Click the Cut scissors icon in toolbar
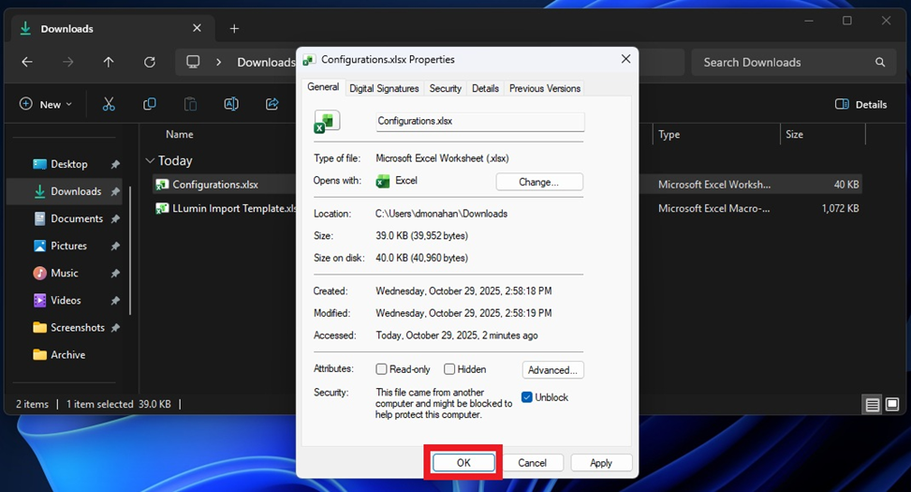911x492 pixels. coord(109,104)
